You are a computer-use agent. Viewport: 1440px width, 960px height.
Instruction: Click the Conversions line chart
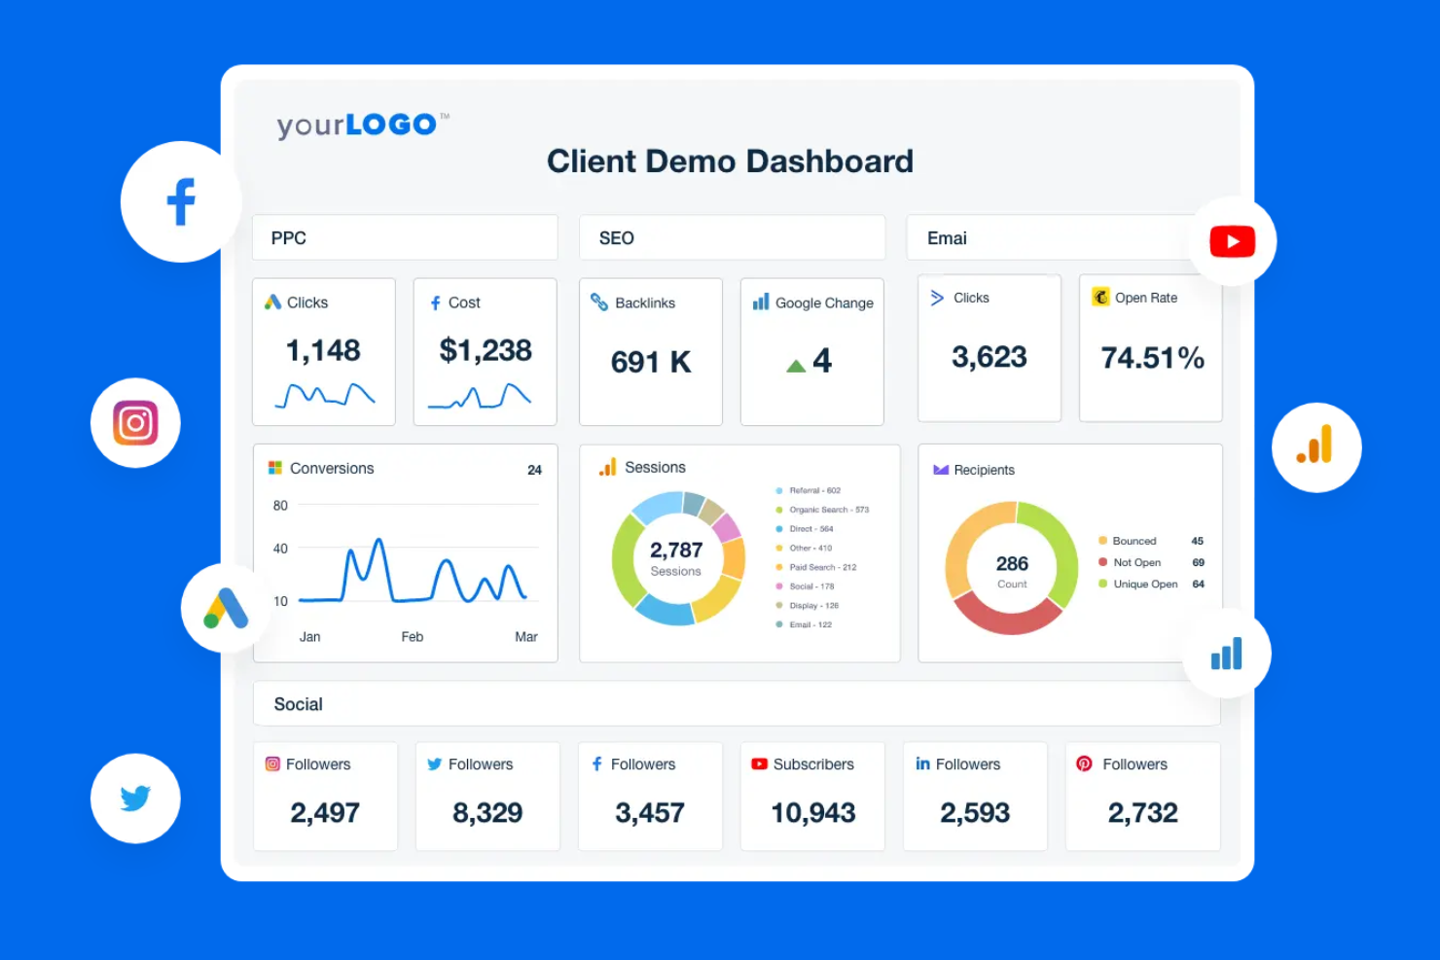(x=414, y=572)
